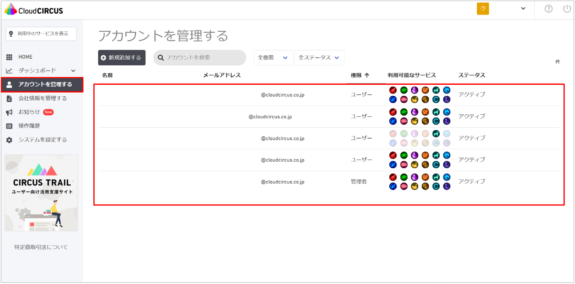Screen dimensions: 575x284
Task: Click the red New badge next to お知らせ
Action: click(x=48, y=112)
